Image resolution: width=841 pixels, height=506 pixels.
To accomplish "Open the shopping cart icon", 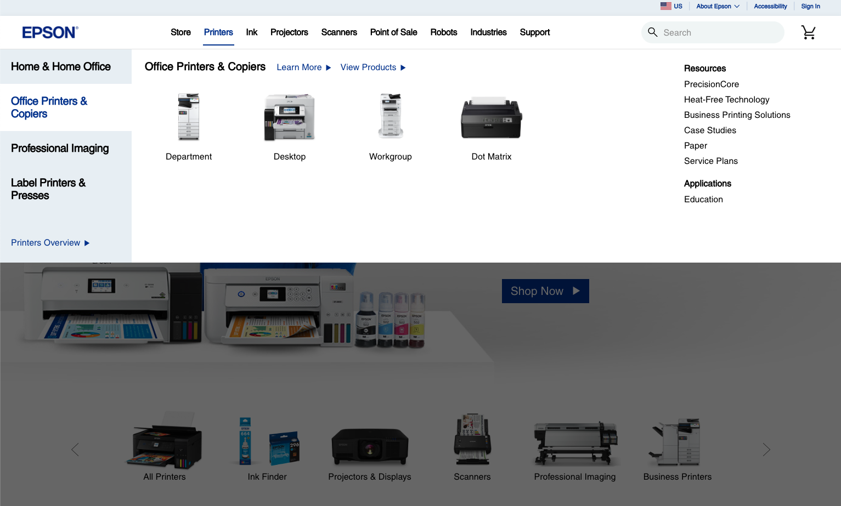I will [808, 32].
